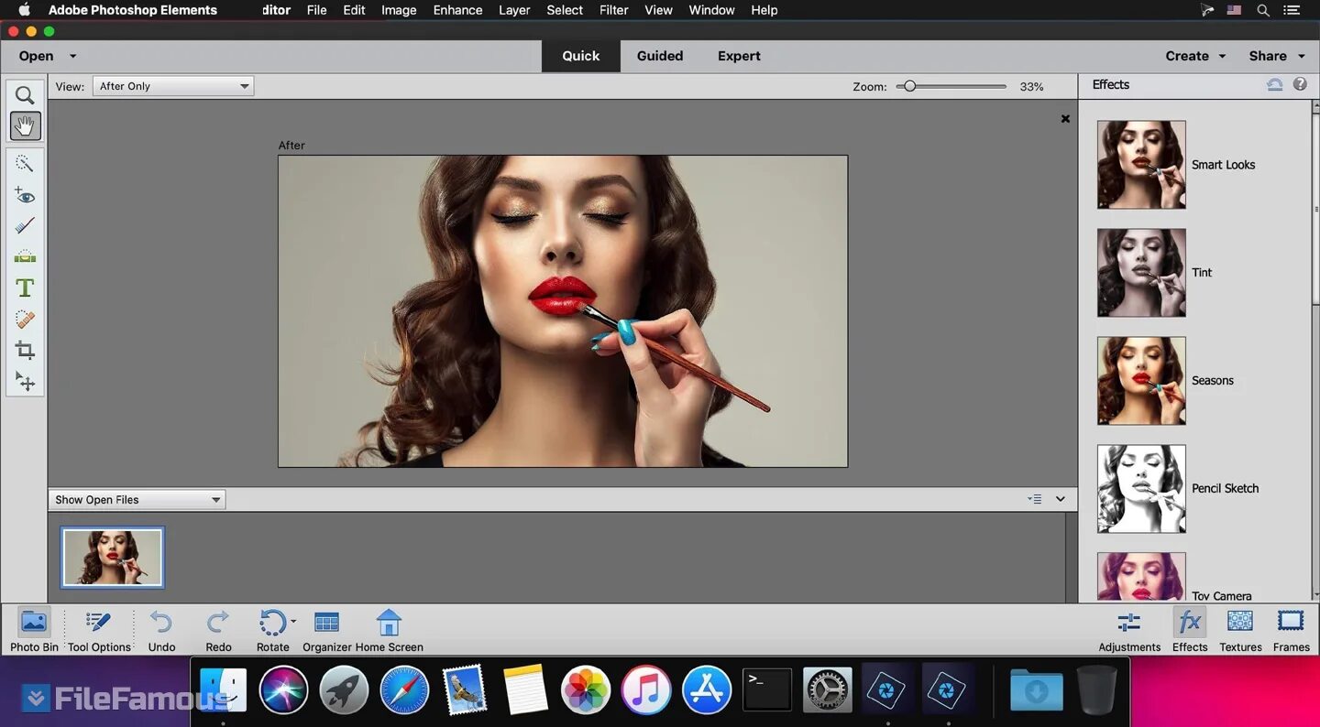Select the Zoom tool
This screenshot has width=1320, height=727.
pos(25,95)
